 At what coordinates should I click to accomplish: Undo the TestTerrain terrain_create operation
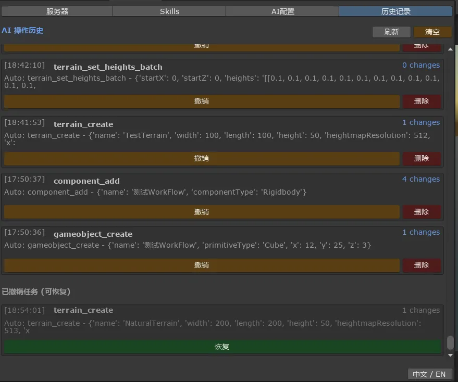tap(202, 159)
